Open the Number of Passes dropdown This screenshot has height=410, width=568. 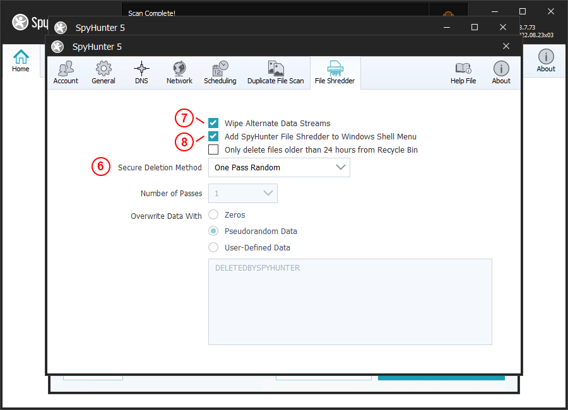[243, 193]
